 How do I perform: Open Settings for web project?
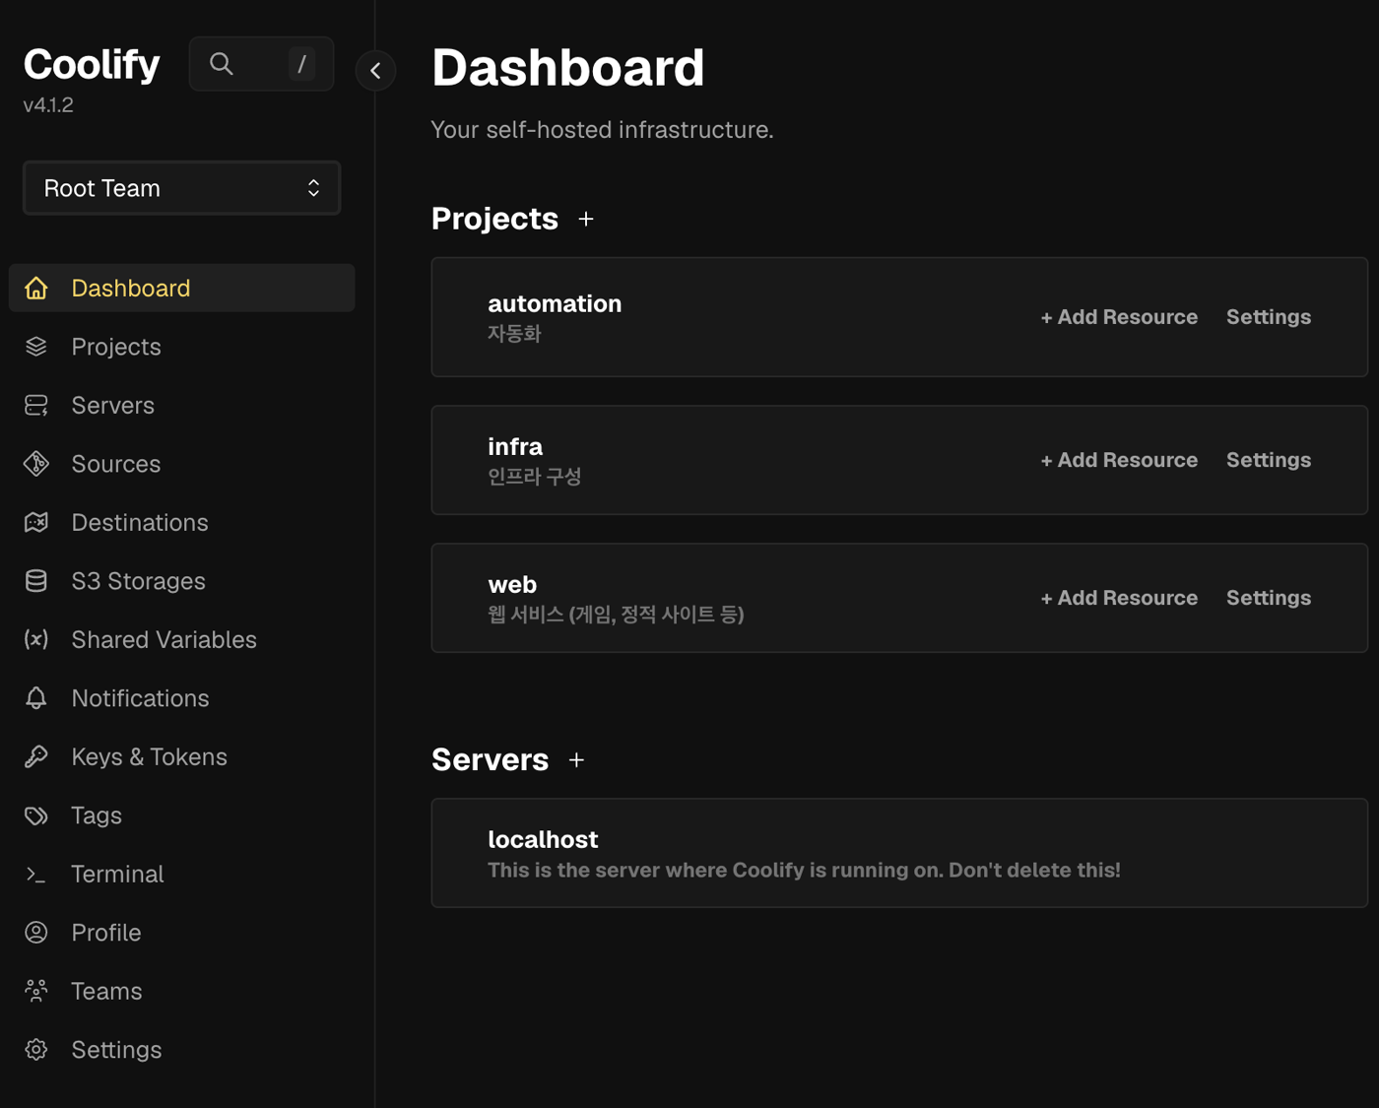point(1269,598)
